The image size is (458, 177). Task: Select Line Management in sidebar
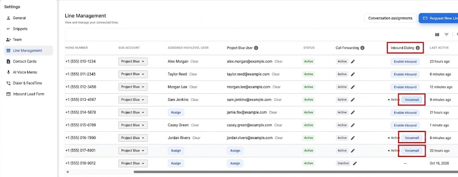pyautogui.click(x=28, y=50)
